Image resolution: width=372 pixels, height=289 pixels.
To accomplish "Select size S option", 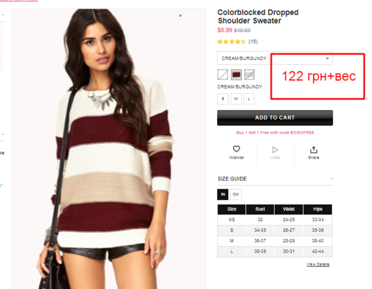I will coord(223,99).
